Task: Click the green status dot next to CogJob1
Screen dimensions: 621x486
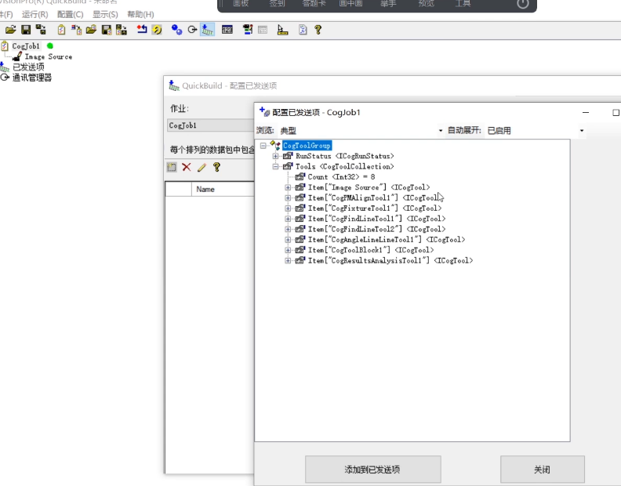Action: (x=50, y=46)
